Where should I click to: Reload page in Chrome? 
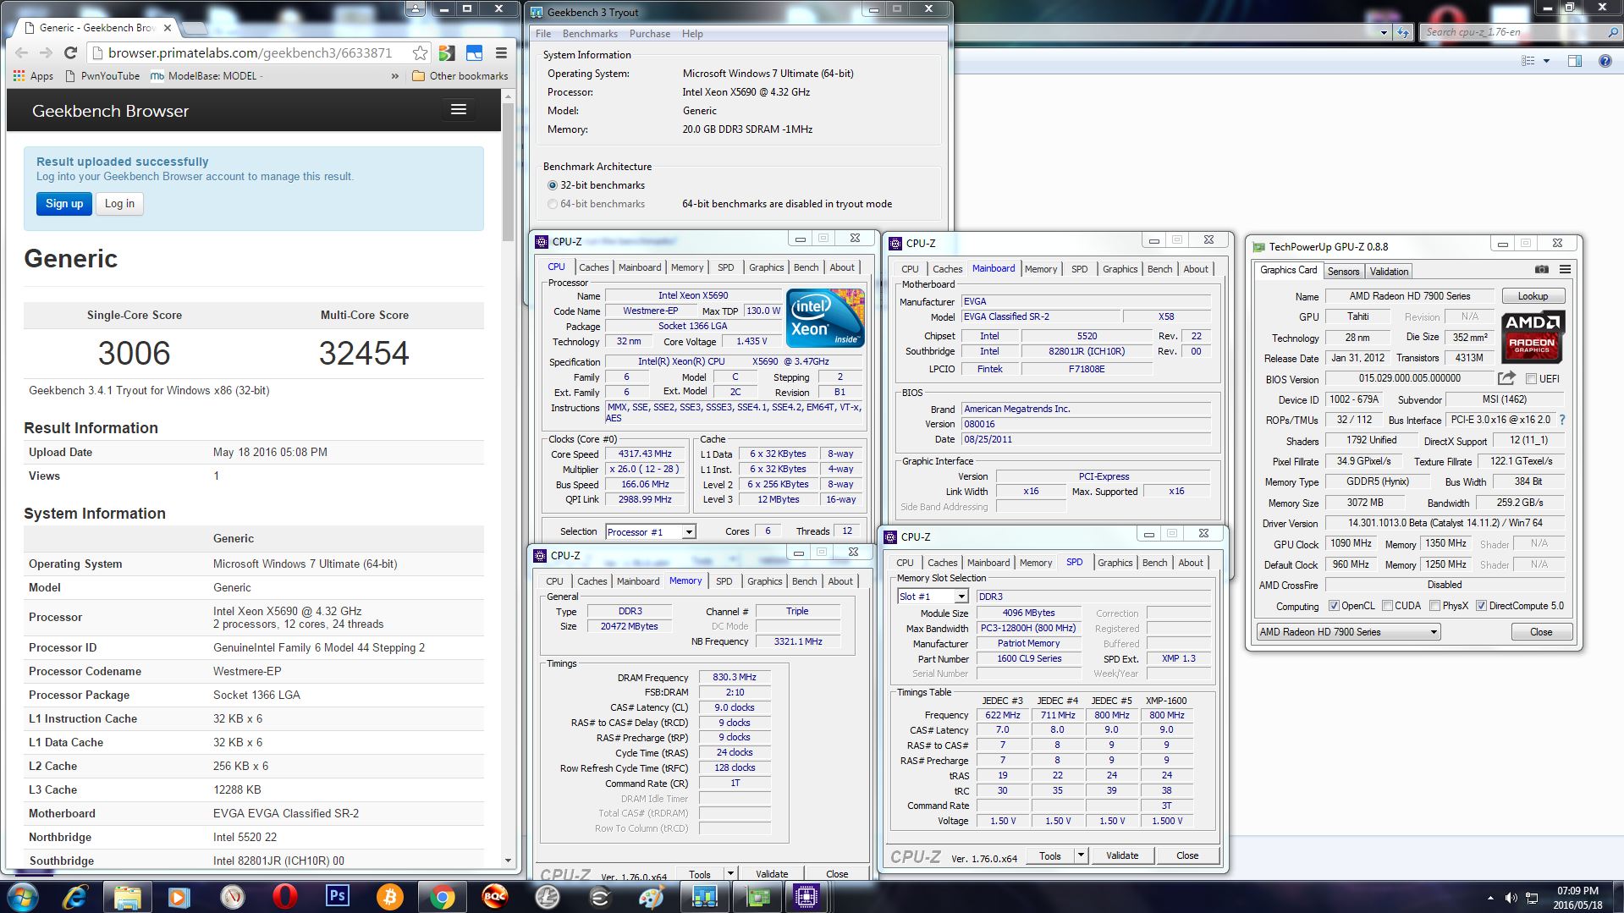click(71, 52)
